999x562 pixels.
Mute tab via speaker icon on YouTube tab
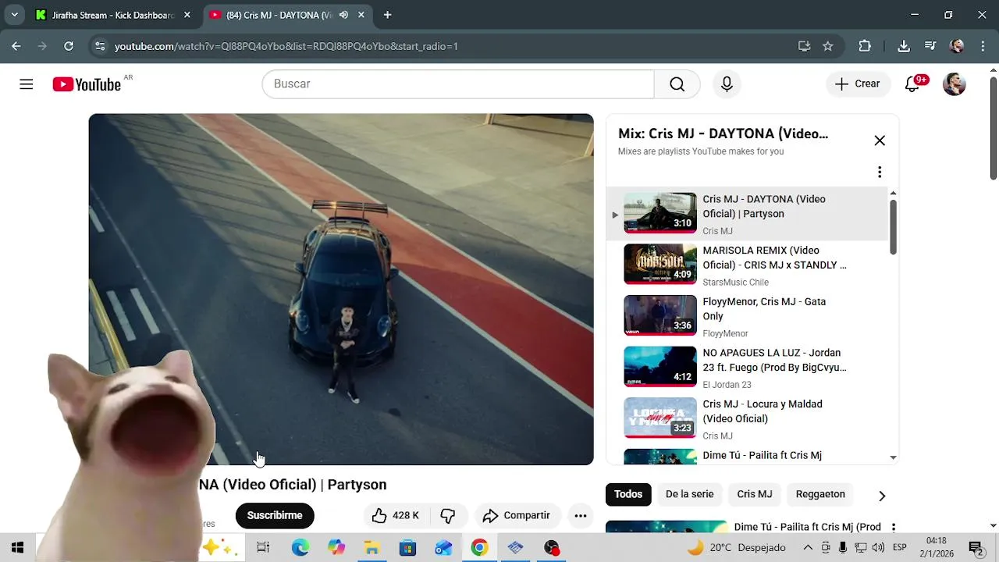[x=343, y=15]
